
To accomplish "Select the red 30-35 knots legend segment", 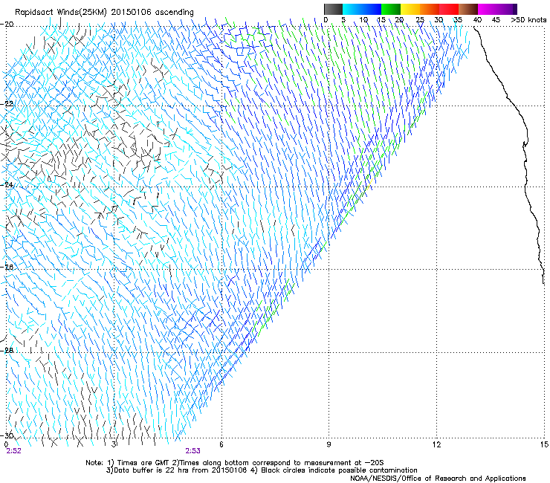I will 449,9.
